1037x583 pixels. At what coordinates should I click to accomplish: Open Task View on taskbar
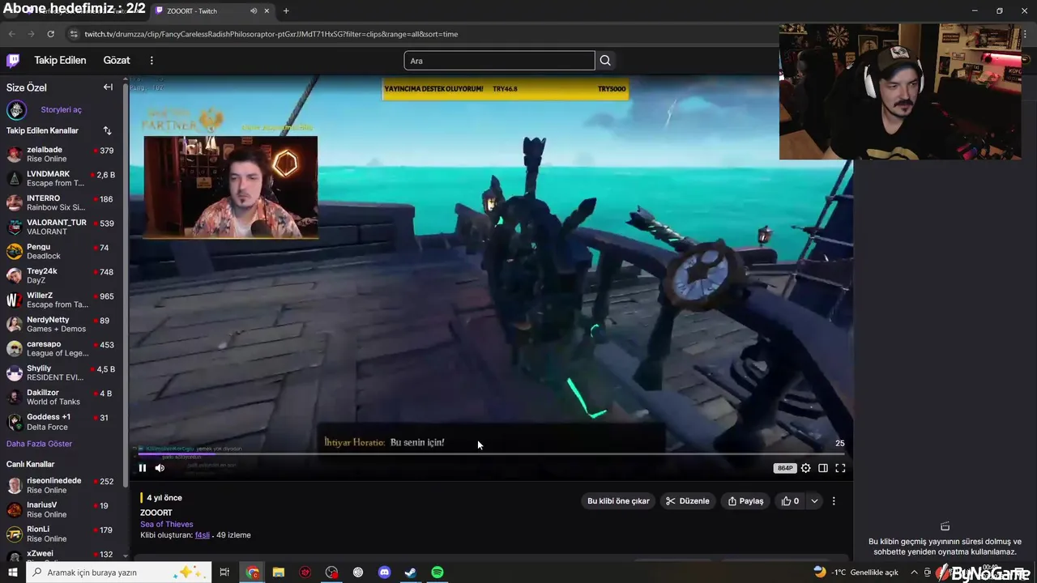click(x=224, y=572)
